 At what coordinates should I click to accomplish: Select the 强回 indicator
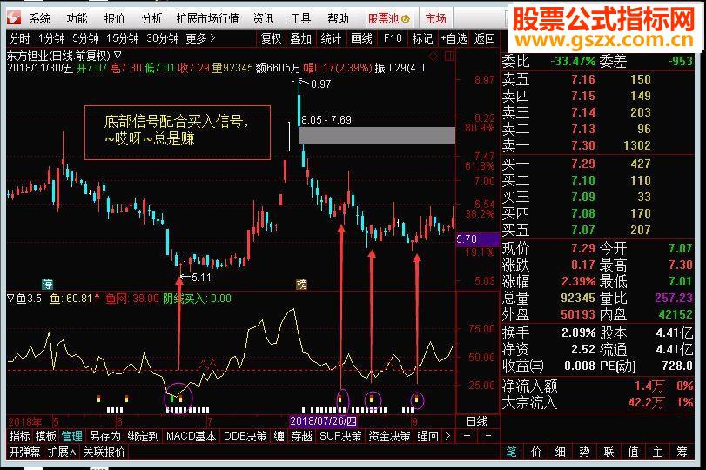pos(427,436)
